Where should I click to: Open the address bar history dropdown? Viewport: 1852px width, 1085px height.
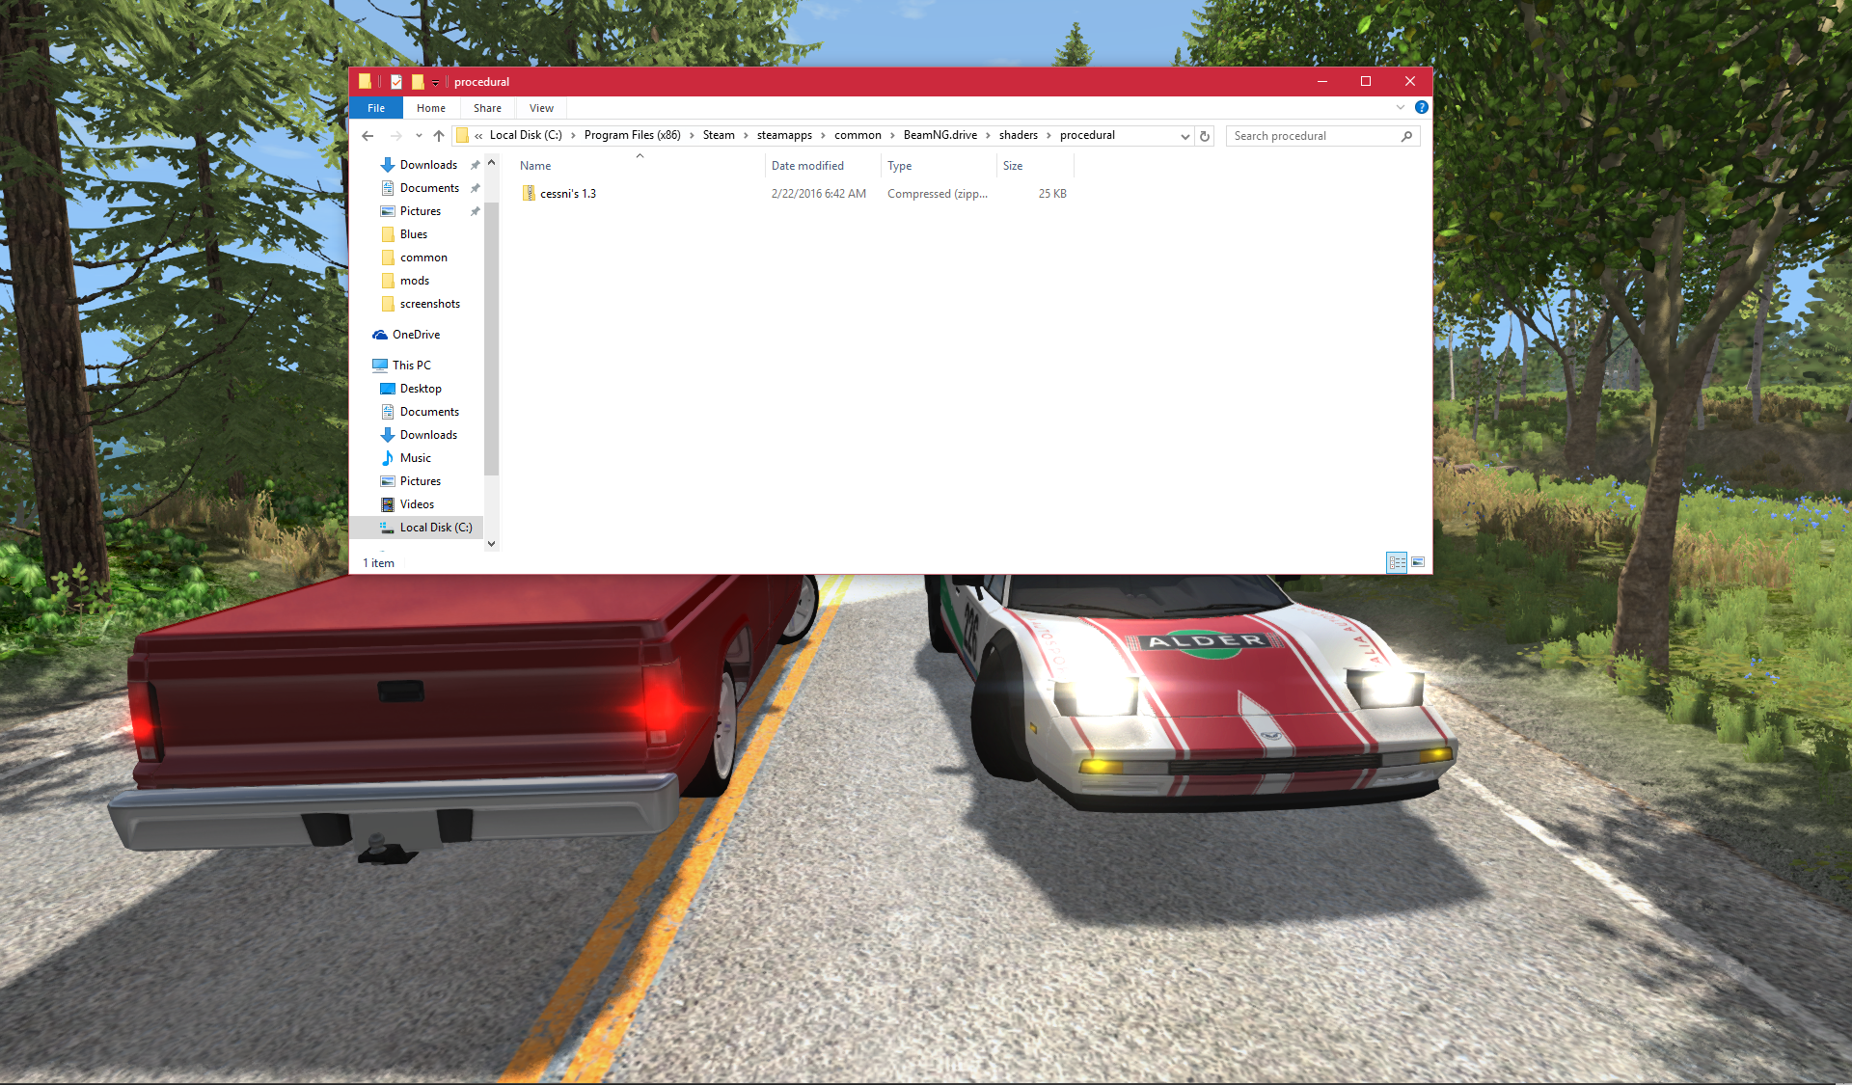[x=1185, y=136]
